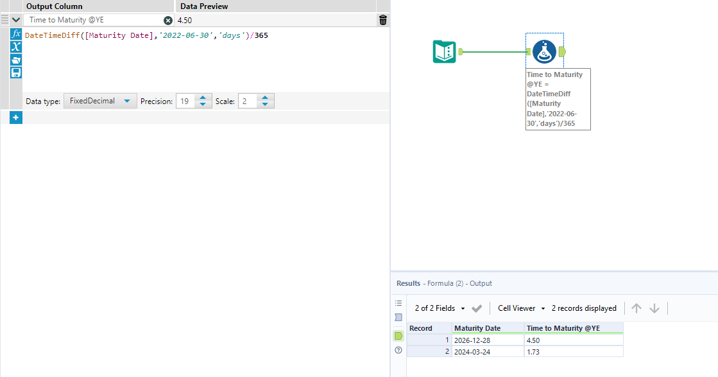Add a new expression with the plus button
The width and height of the screenshot is (718, 377).
pos(16,118)
